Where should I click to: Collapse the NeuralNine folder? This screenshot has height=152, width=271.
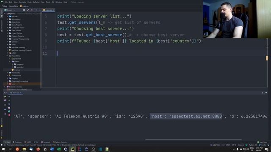coord(7,56)
